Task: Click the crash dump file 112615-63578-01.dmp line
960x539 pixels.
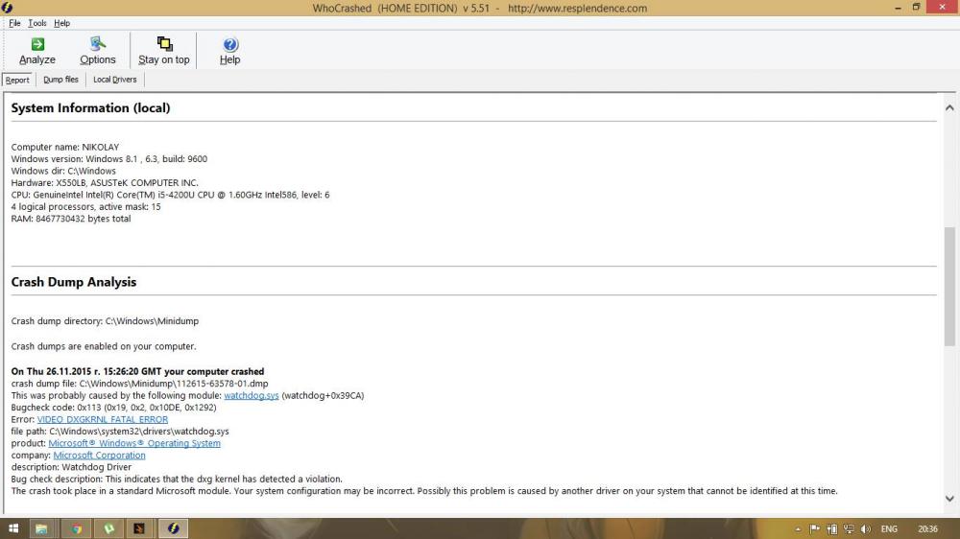Action: (139, 384)
